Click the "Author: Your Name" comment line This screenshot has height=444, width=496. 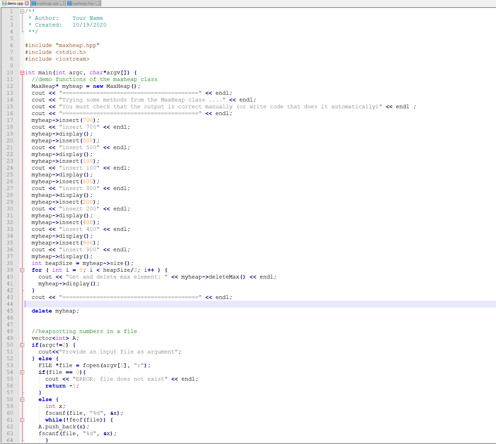66,18
